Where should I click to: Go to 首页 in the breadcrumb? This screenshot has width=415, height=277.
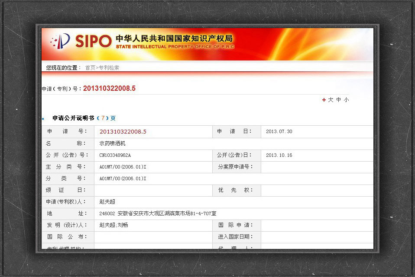90,68
